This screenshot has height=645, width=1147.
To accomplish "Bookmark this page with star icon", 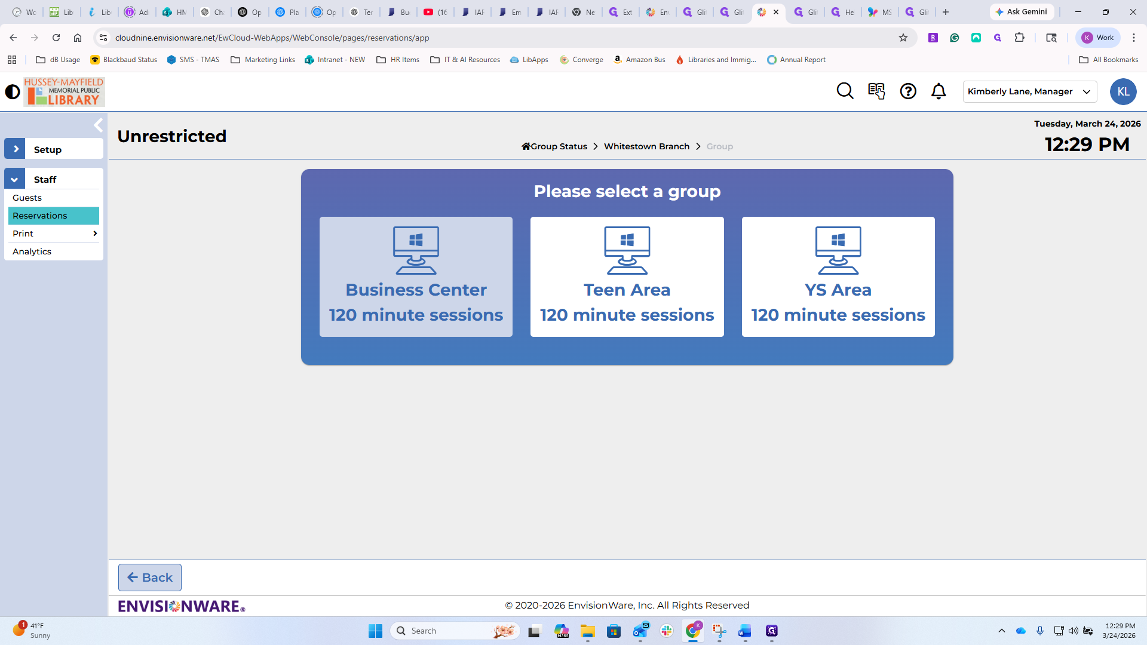I will (903, 38).
